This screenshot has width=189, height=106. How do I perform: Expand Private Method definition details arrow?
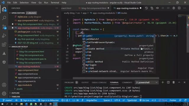tap(152, 49)
